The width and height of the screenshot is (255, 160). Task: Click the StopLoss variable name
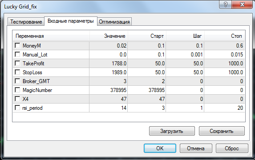(32, 72)
